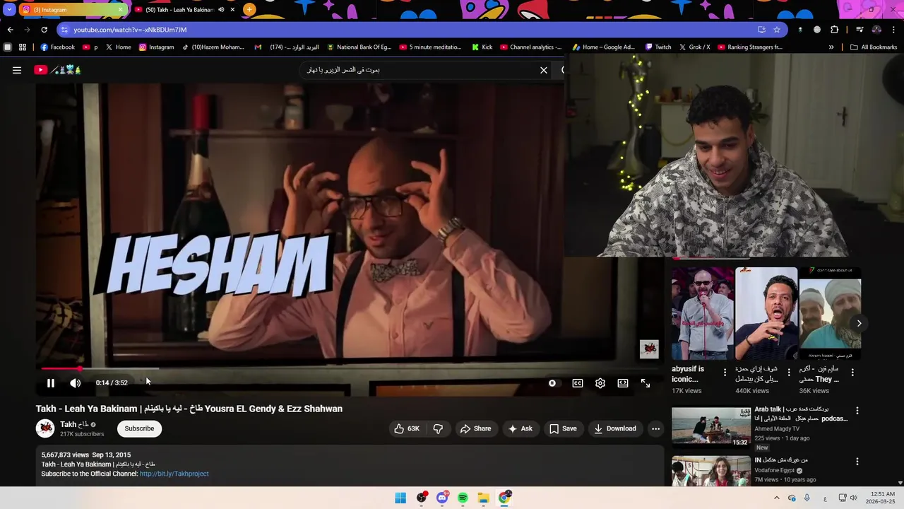Dislike the video

[x=438, y=428]
